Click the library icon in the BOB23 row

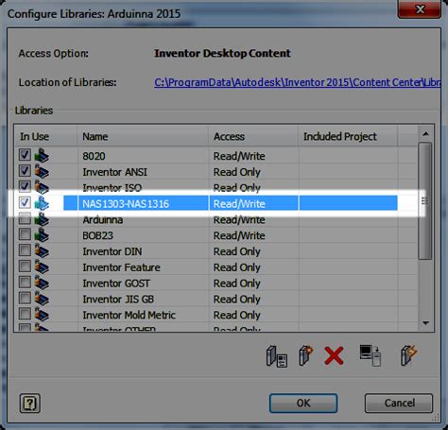(x=42, y=235)
